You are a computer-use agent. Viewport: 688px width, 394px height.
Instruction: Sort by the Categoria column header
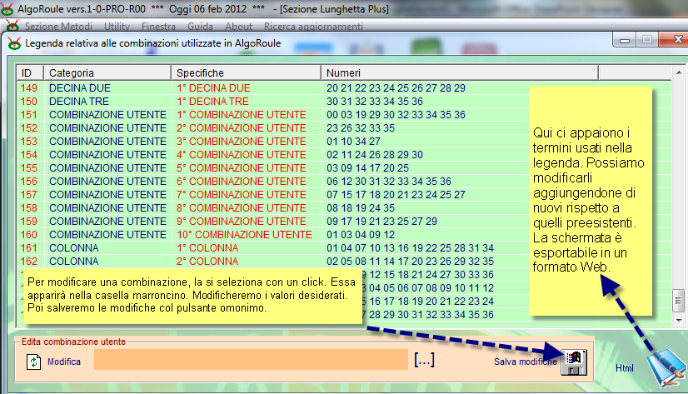pyautogui.click(x=107, y=72)
